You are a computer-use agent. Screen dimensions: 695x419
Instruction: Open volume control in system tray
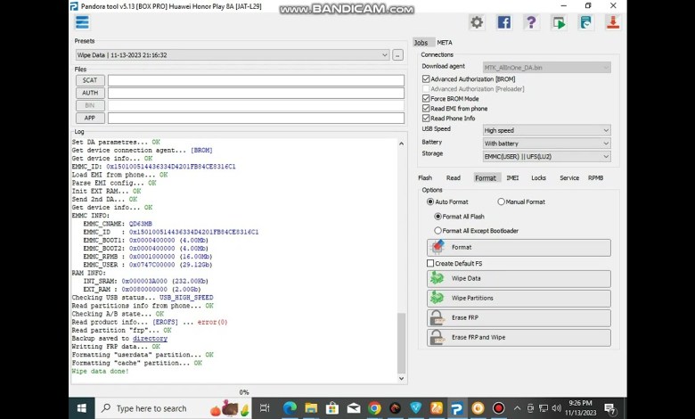coord(556,408)
